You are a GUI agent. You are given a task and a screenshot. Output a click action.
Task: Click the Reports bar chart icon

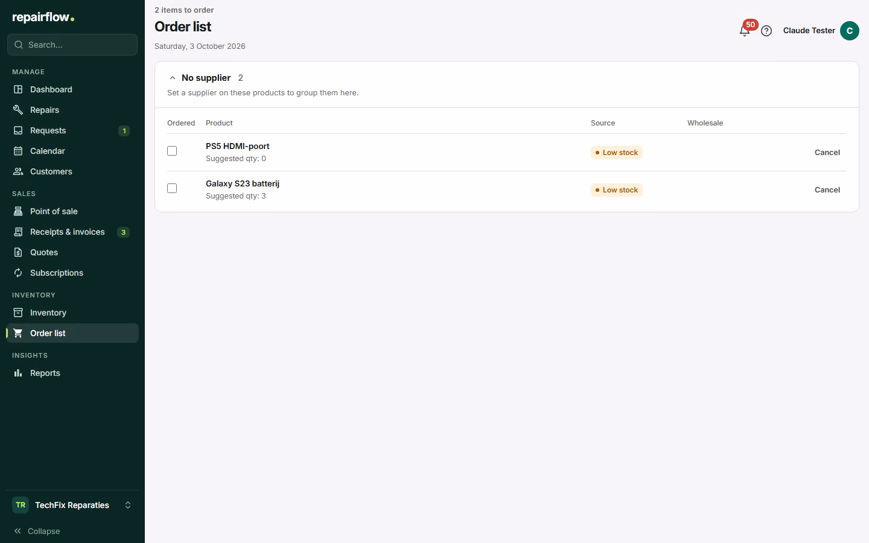(18, 373)
